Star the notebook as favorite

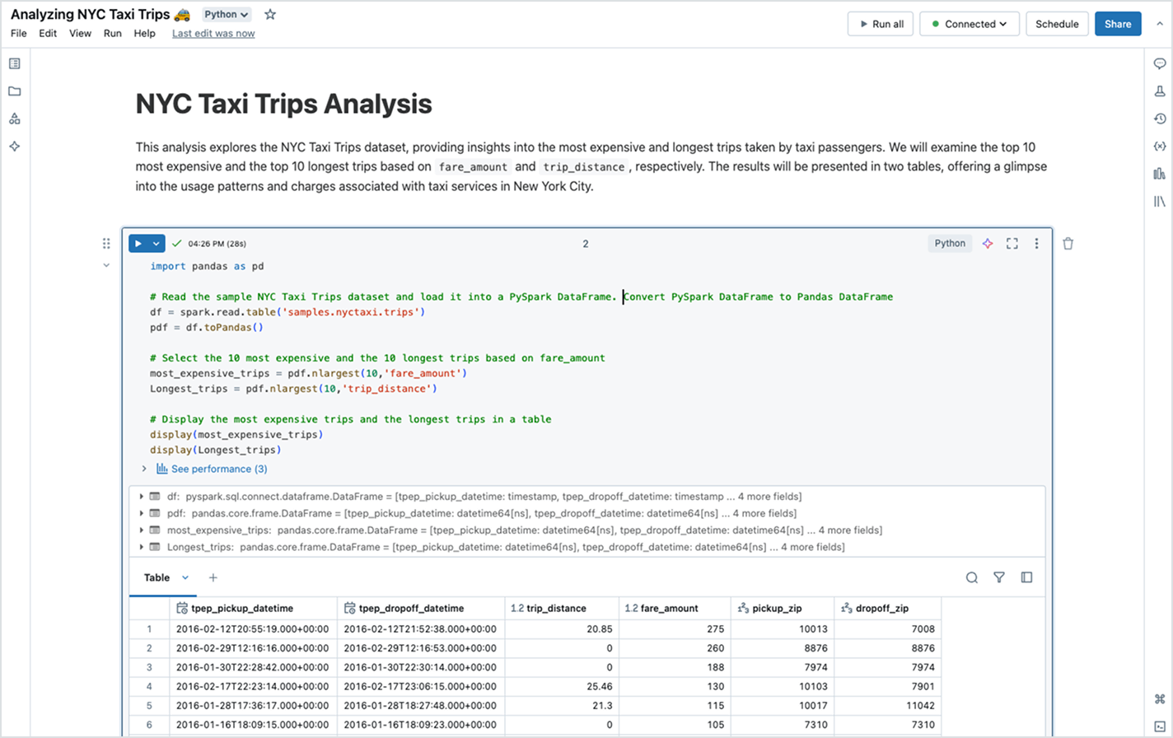(x=270, y=14)
